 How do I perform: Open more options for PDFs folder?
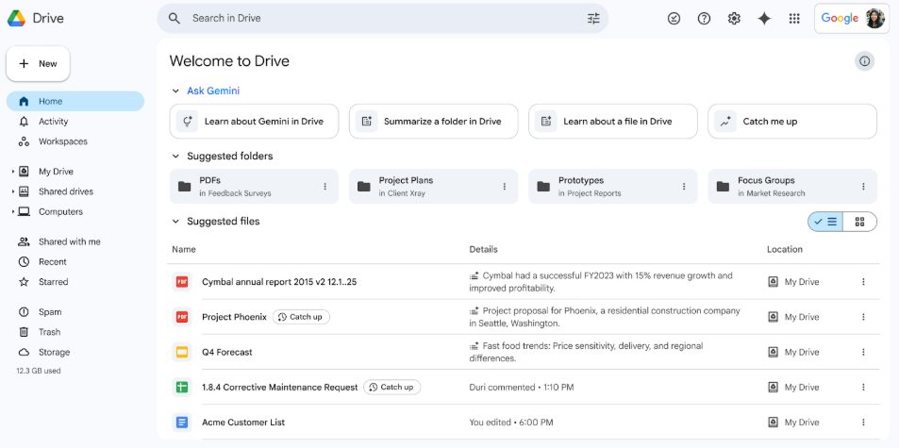[325, 186]
